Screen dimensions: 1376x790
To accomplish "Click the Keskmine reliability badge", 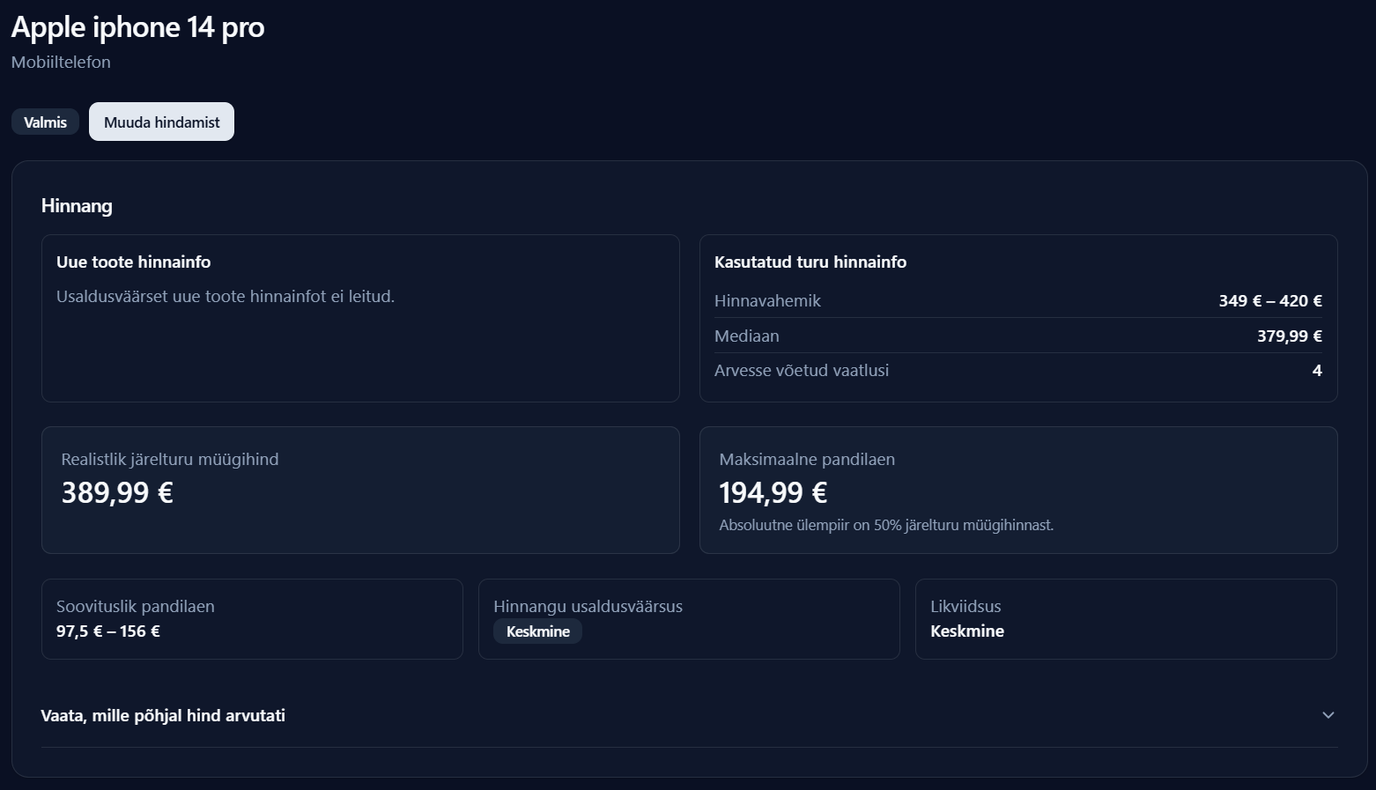I will tap(538, 631).
